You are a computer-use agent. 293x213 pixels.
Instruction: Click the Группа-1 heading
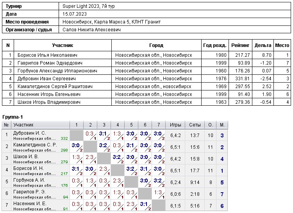pyautogui.click(x=13, y=117)
